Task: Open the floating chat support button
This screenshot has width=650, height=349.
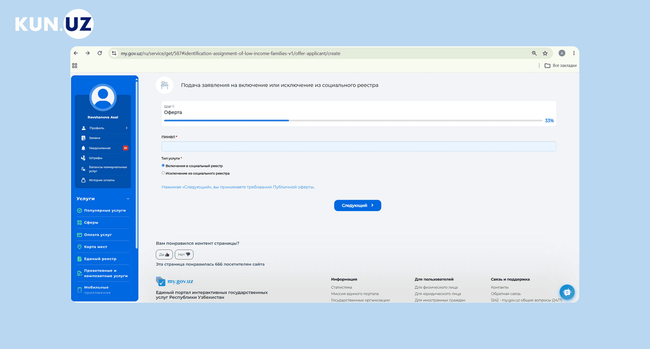Action: [567, 292]
